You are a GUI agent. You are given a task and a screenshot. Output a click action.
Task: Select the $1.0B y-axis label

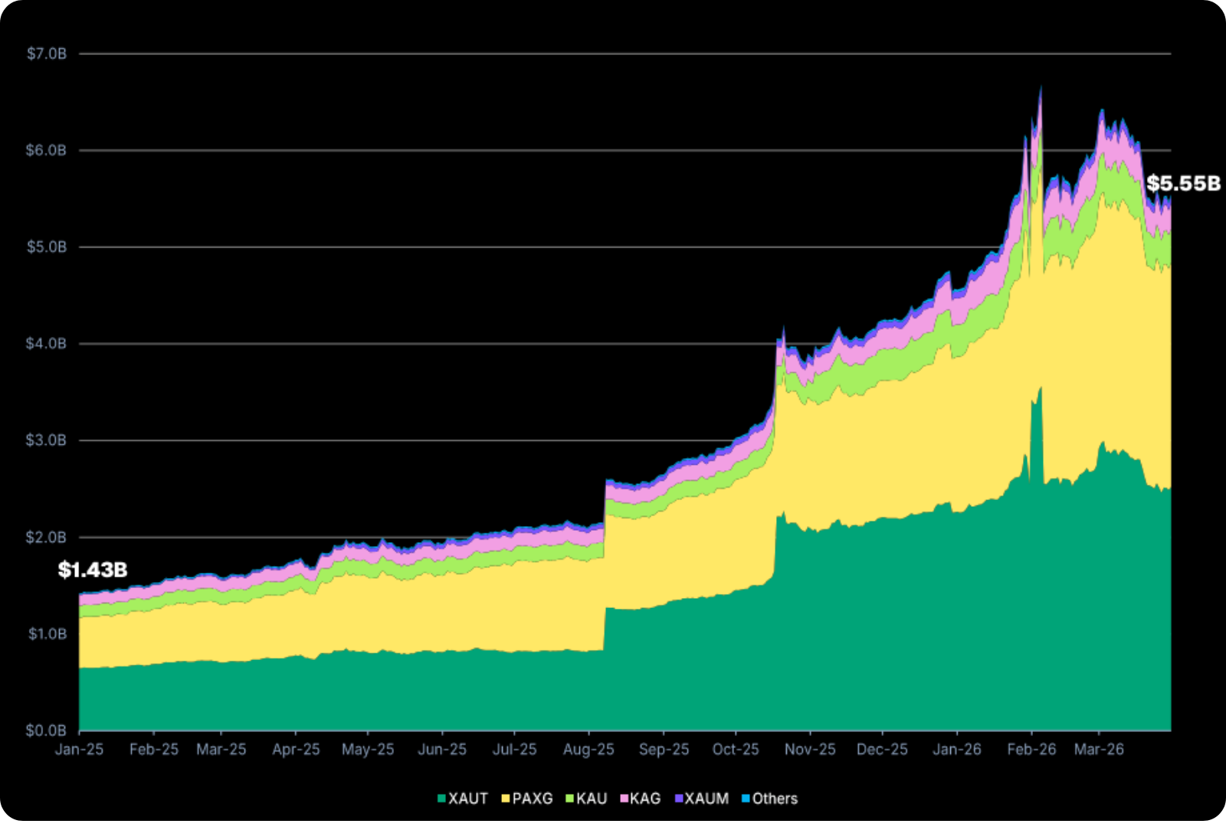(48, 634)
